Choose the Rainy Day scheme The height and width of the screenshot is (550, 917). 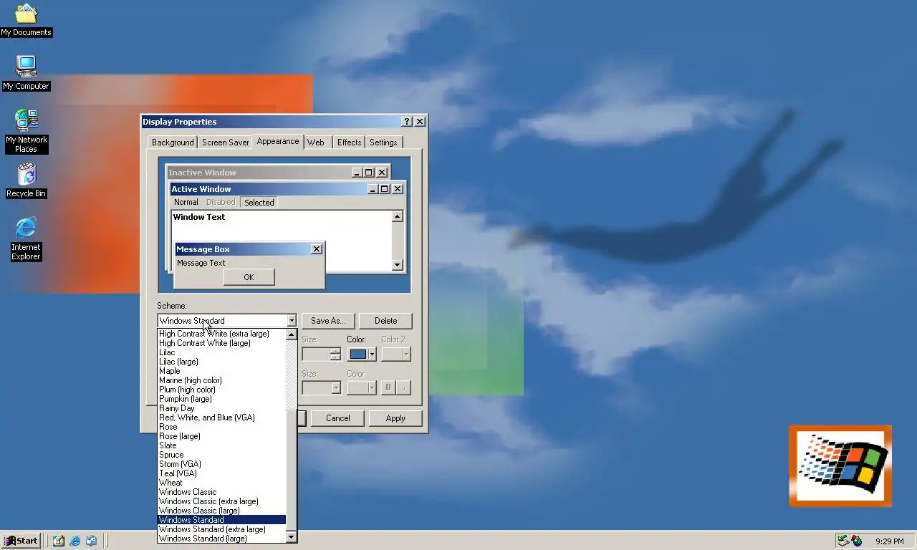pos(222,408)
